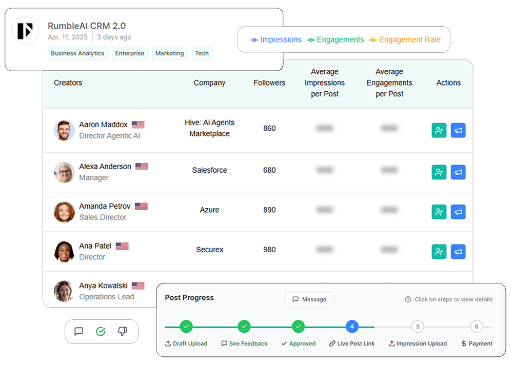Click the Payment label

tap(481, 343)
